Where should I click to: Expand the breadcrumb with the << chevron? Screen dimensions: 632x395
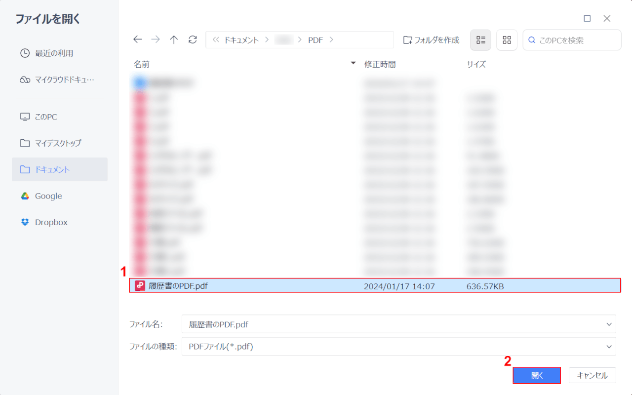[x=216, y=40]
